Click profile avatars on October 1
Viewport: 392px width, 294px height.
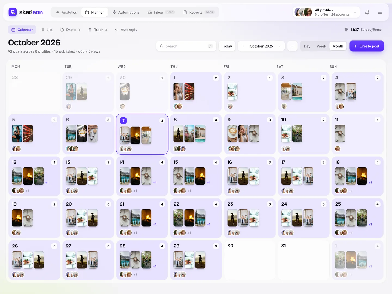[x=178, y=106]
